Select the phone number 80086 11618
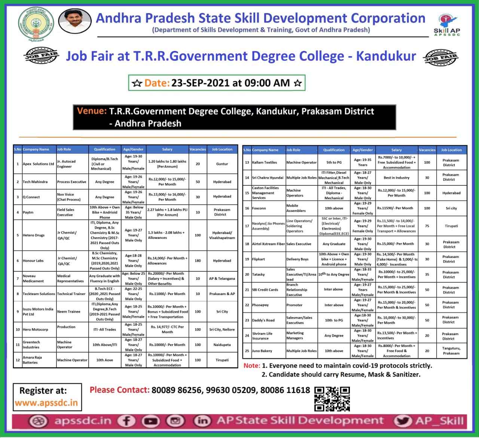 (285, 390)
